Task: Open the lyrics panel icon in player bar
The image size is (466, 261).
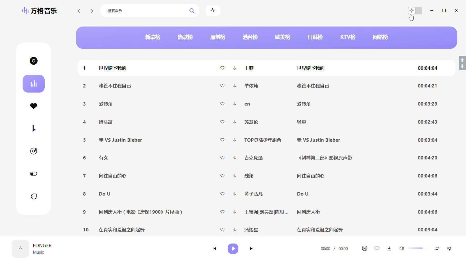Action: coord(365,249)
